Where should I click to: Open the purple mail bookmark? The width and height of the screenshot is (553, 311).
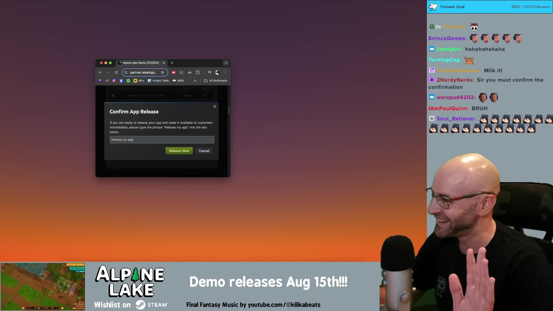click(x=100, y=81)
